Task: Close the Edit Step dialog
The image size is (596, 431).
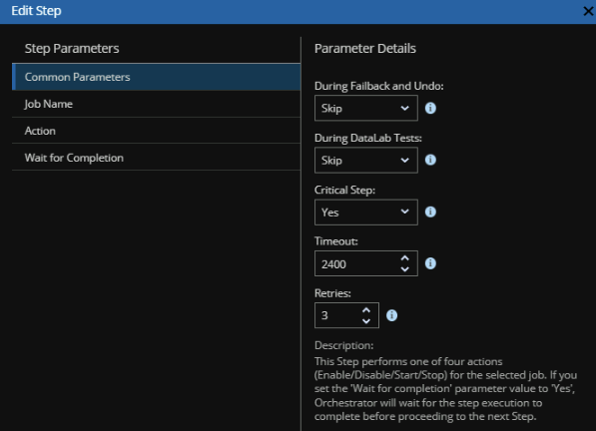Action: pyautogui.click(x=588, y=11)
